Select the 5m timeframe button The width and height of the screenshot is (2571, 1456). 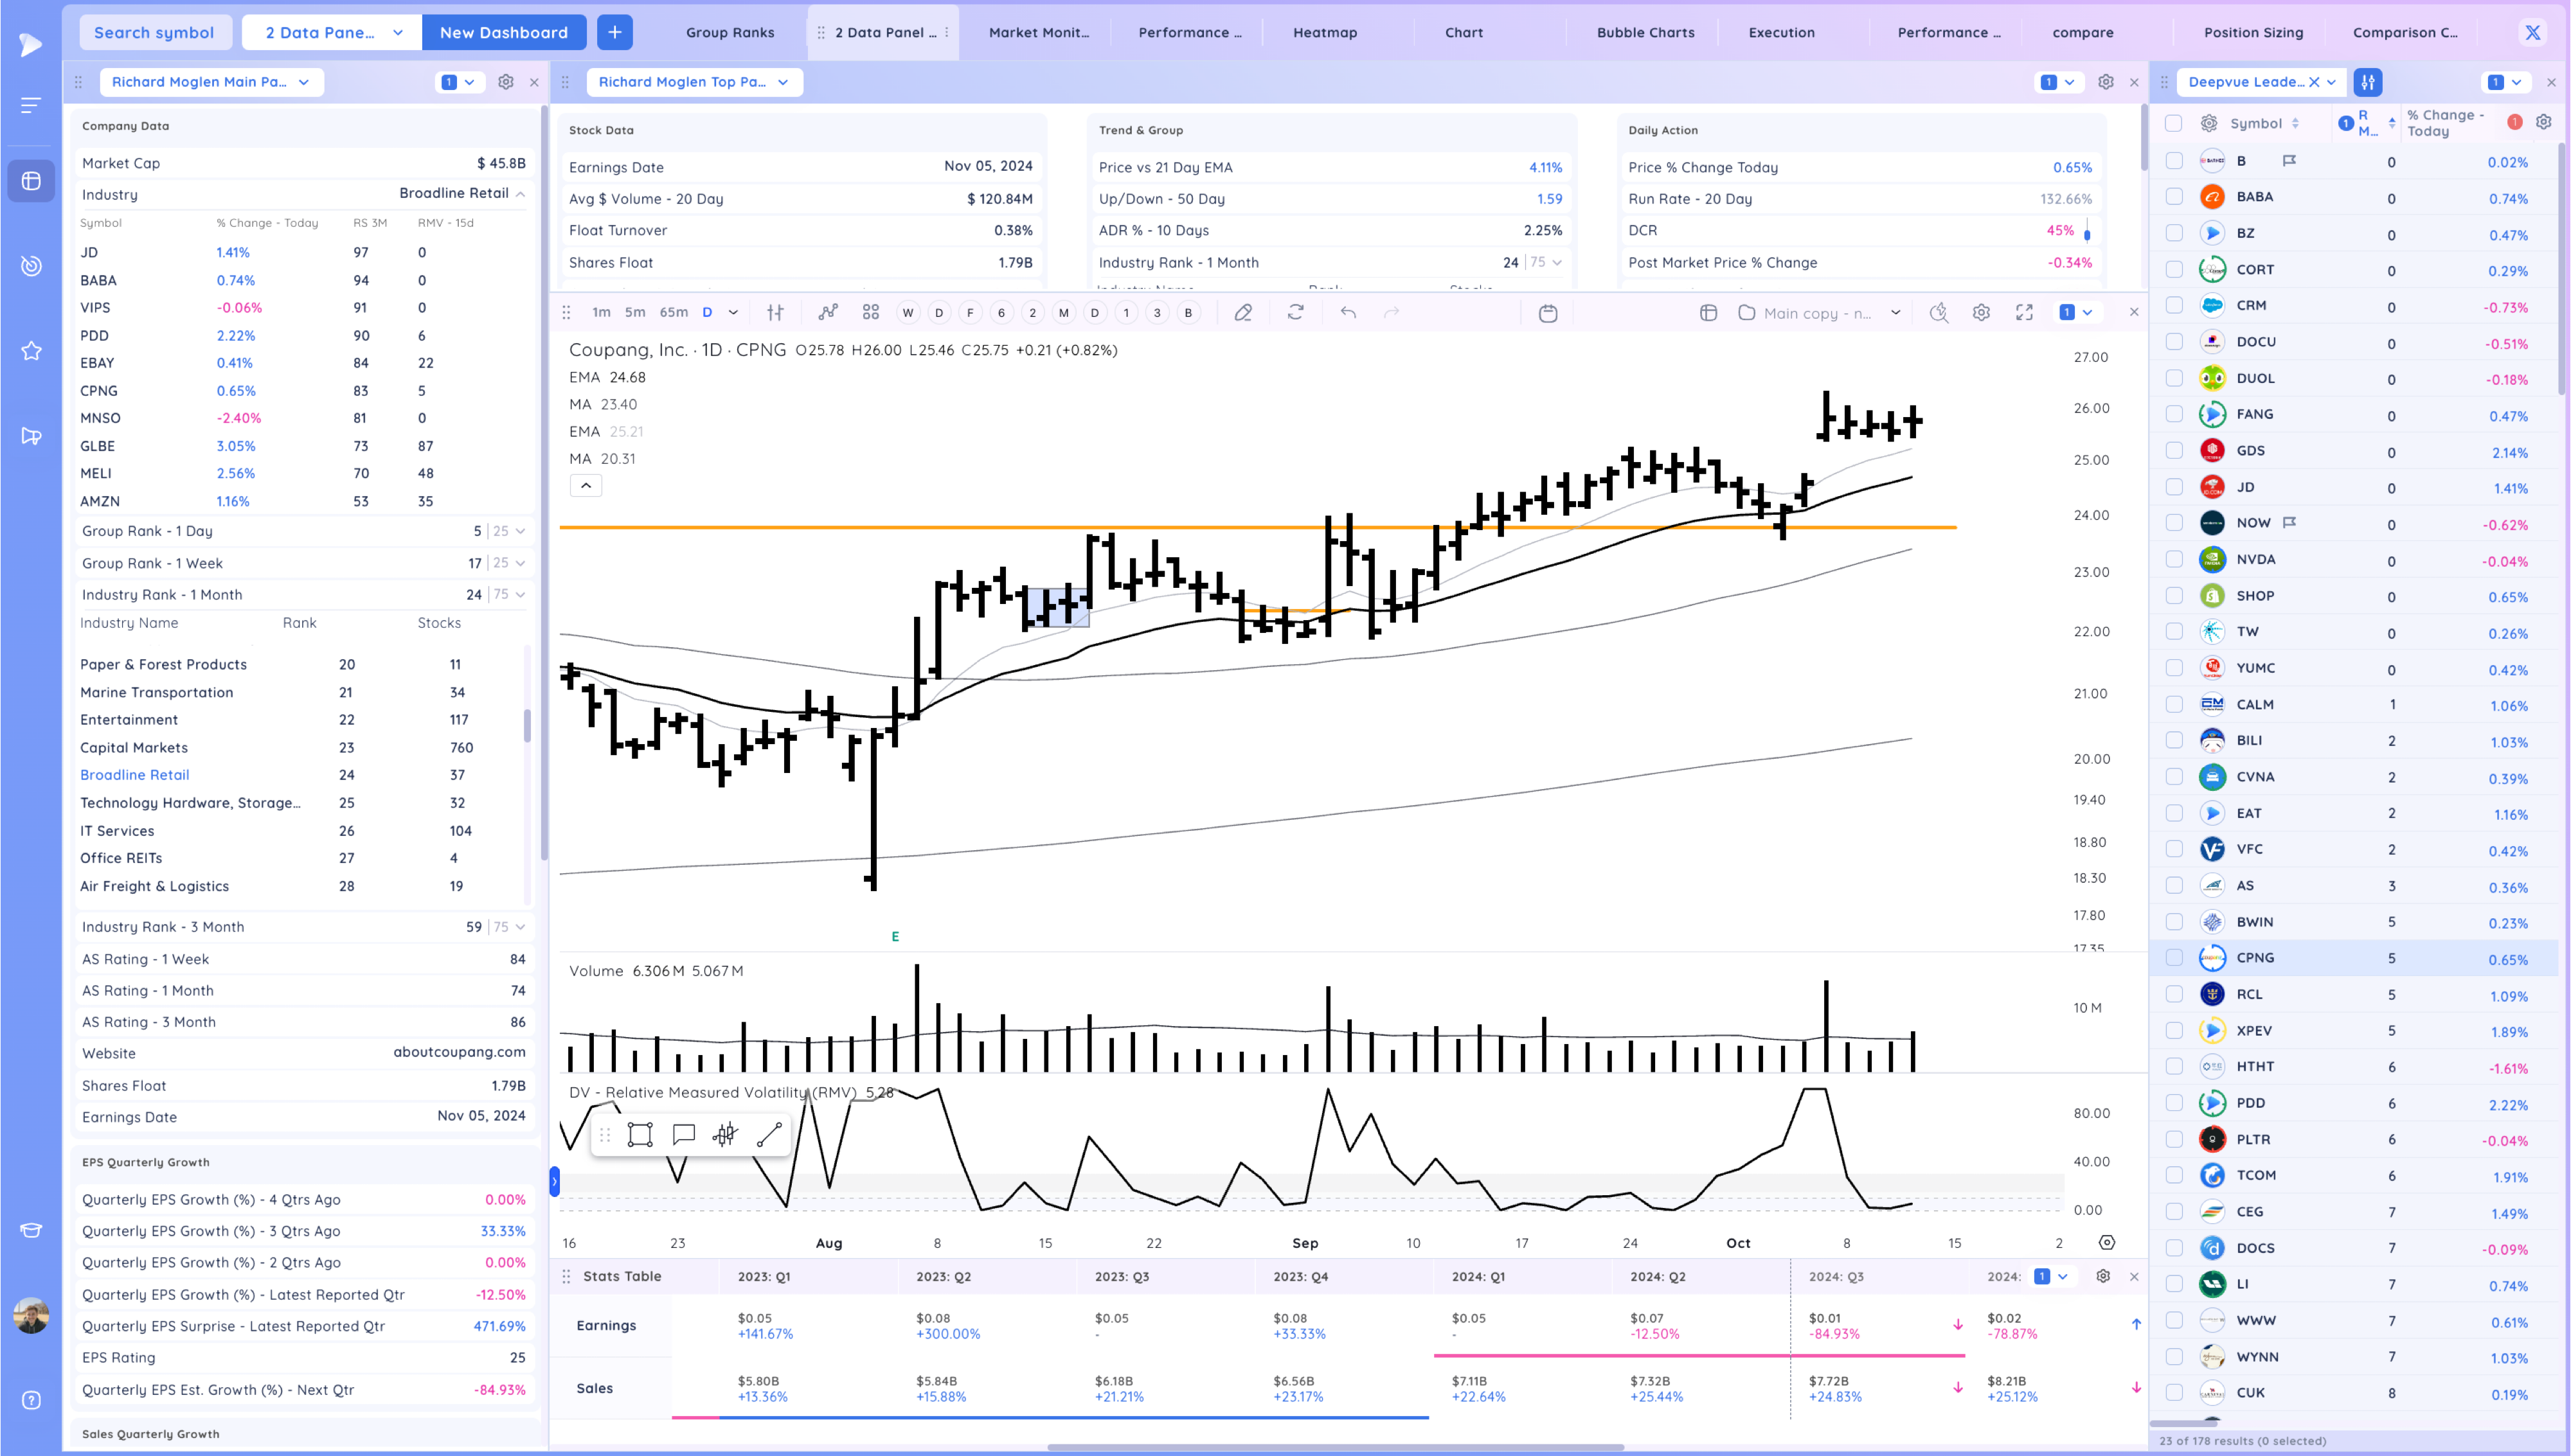click(635, 312)
